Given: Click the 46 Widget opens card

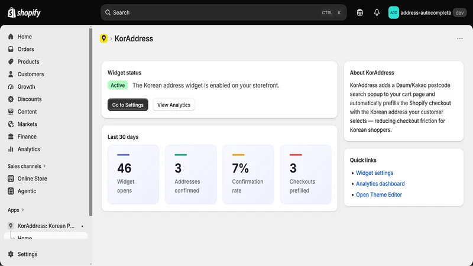Looking at the screenshot, I should tap(134, 174).
